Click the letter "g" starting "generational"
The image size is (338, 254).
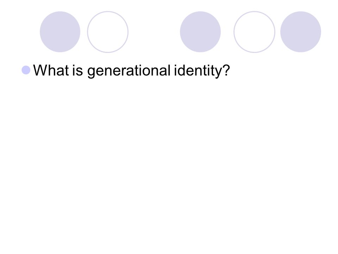[x=91, y=72]
